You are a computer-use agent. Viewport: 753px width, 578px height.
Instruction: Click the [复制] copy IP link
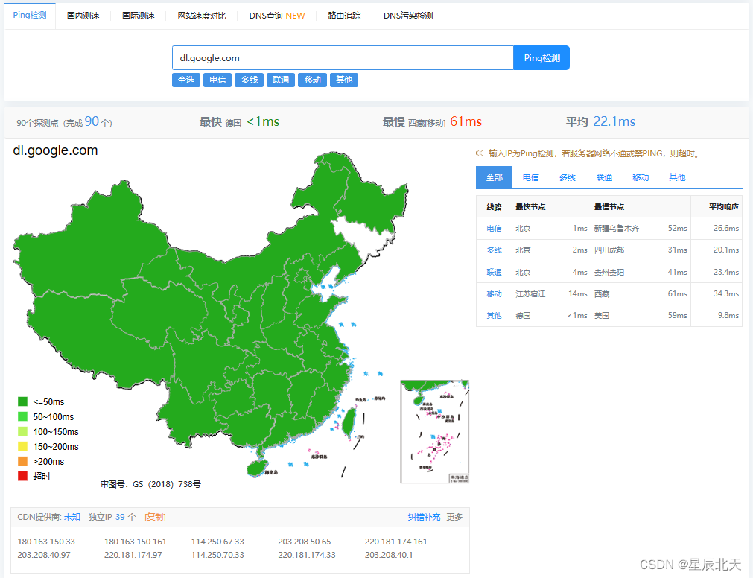pyautogui.click(x=155, y=517)
